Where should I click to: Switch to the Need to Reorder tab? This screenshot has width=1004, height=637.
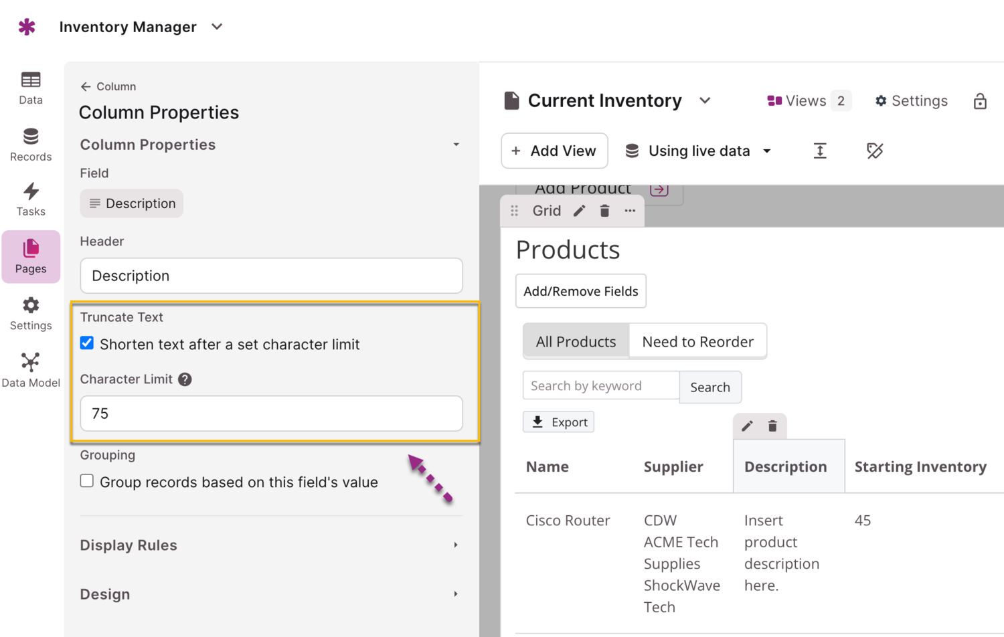point(697,342)
